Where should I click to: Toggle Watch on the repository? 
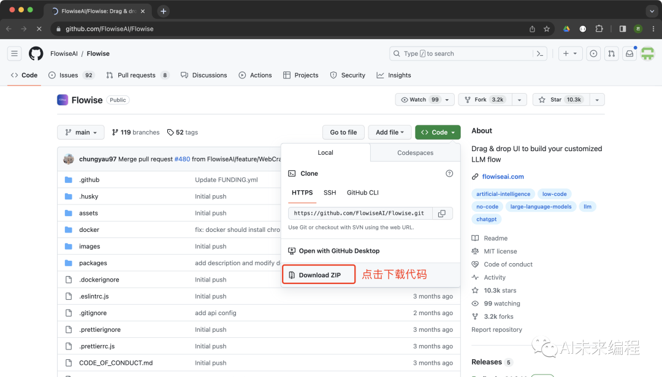[425, 100]
